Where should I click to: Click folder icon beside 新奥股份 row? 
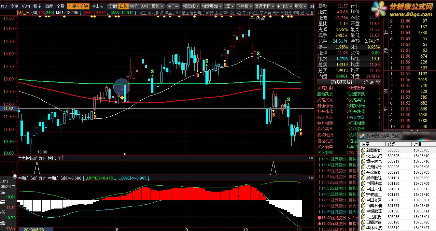[x=363, y=150]
